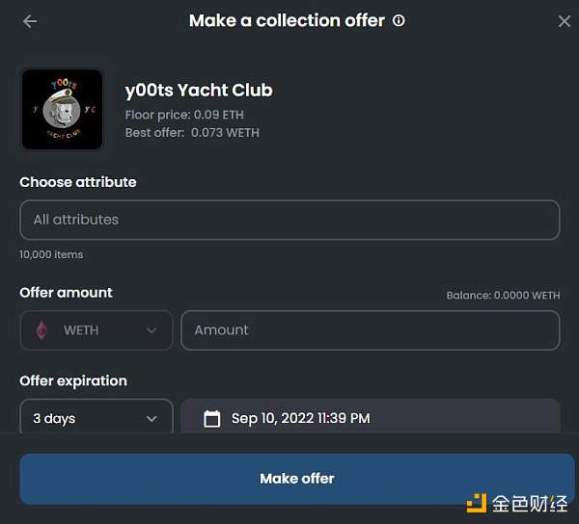This screenshot has width=579, height=524.
Task: Click the WETH Ethereum diamond icon
Action: (x=41, y=330)
